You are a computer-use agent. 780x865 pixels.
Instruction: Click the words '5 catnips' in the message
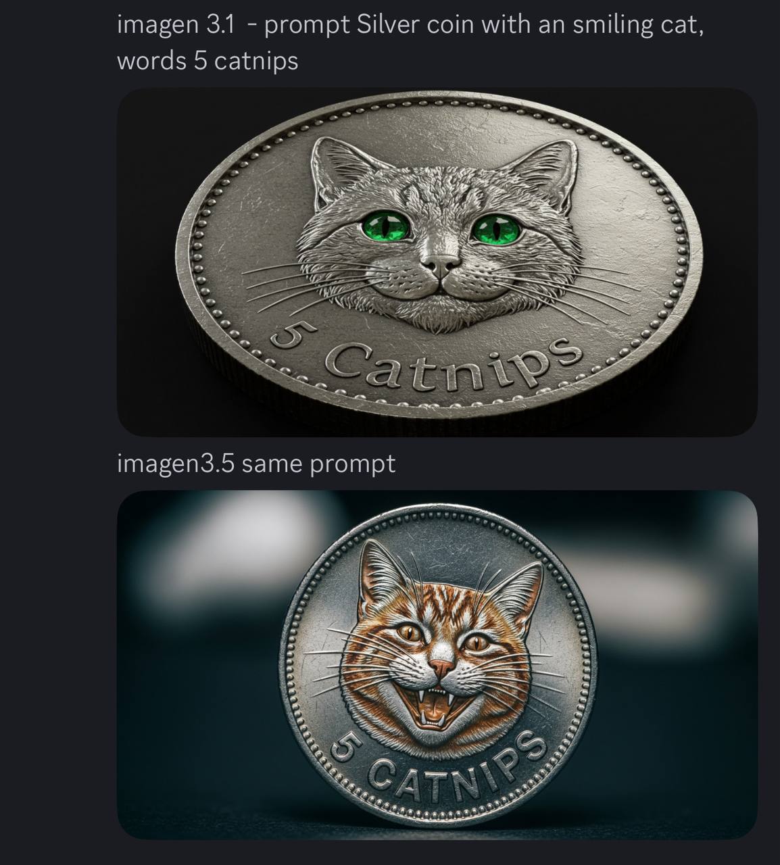coord(246,61)
